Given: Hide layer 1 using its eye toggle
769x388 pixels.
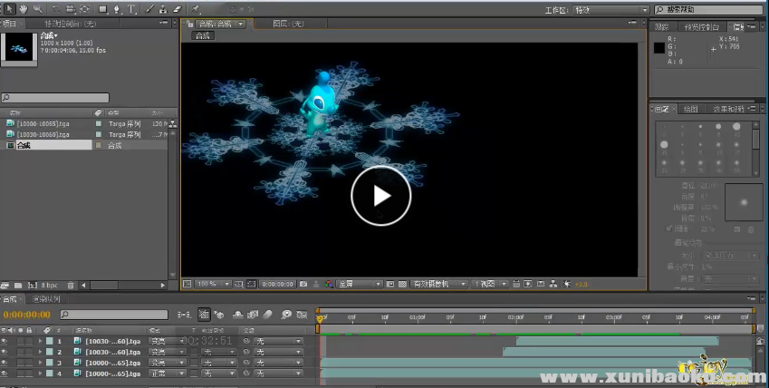Looking at the screenshot, I should (x=5, y=341).
